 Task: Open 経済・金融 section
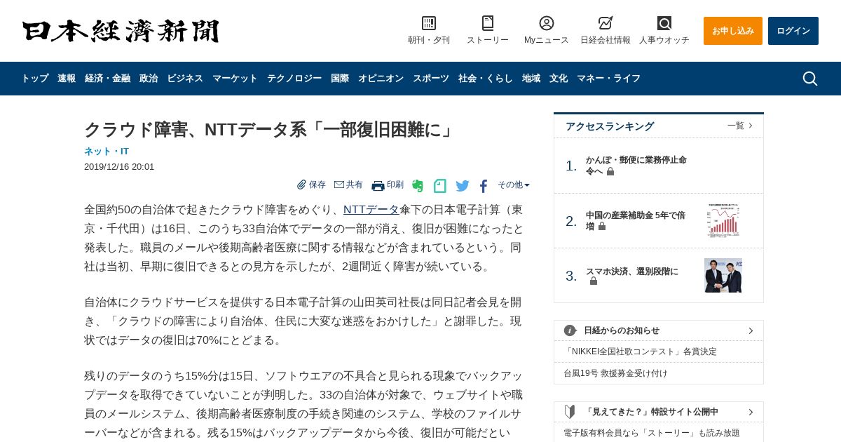click(107, 79)
